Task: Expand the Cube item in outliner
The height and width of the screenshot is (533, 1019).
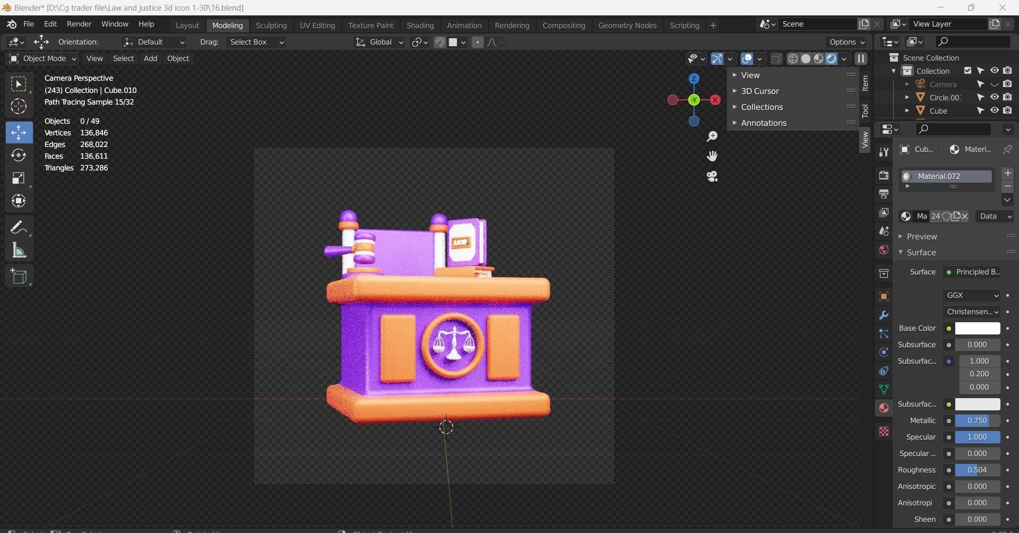Action: [x=907, y=111]
